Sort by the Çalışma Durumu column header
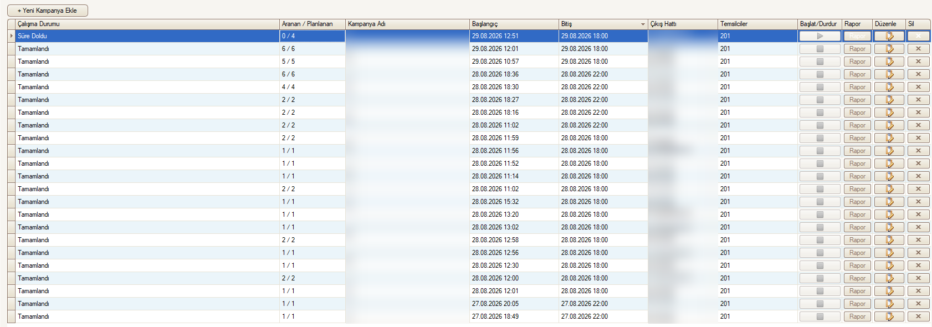This screenshot has height=327, width=932. click(x=147, y=24)
